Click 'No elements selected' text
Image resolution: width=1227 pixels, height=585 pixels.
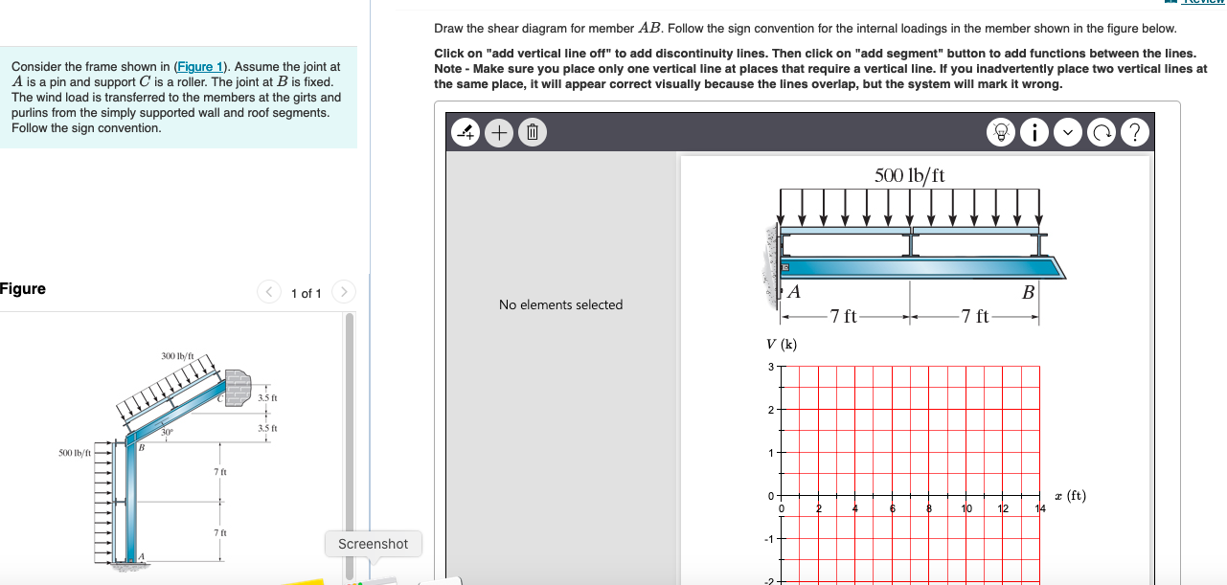point(560,304)
